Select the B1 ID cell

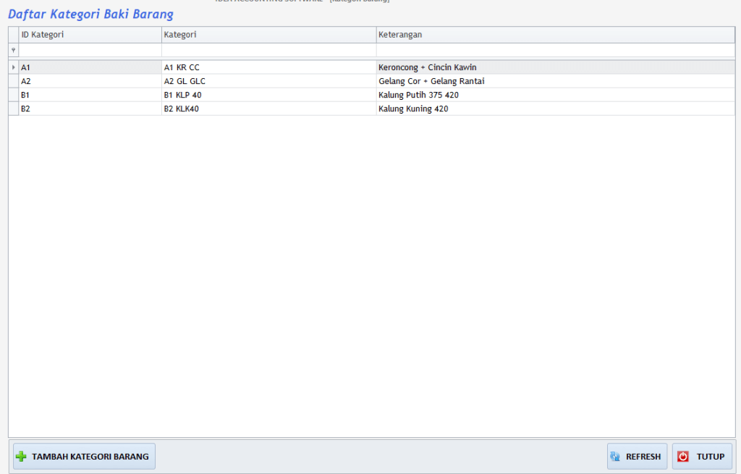tap(90, 95)
